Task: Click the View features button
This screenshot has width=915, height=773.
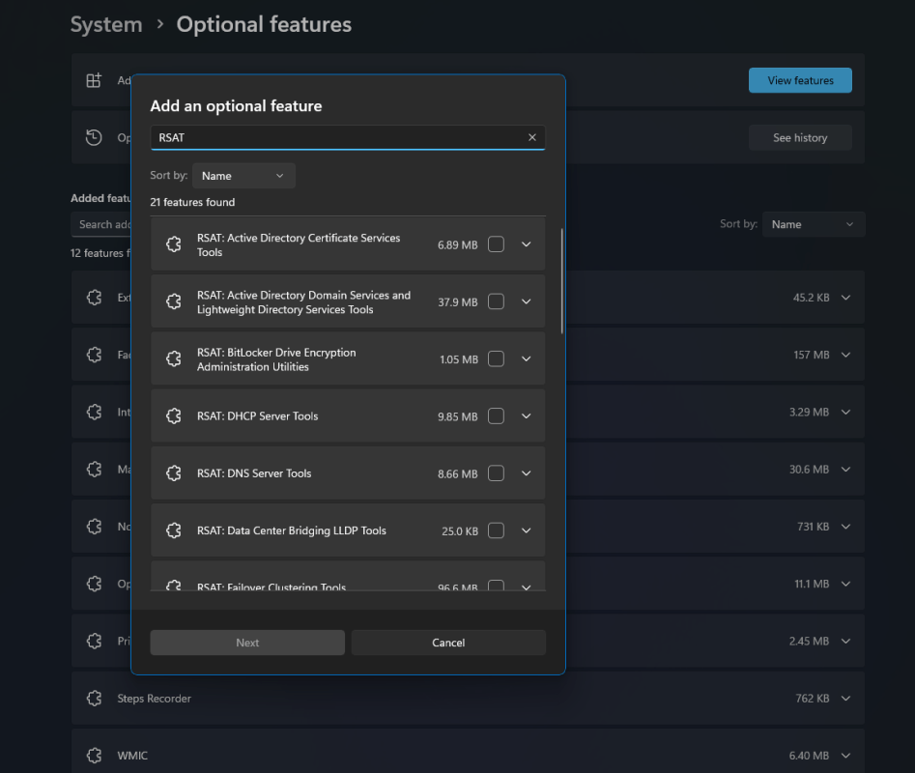Action: click(800, 80)
